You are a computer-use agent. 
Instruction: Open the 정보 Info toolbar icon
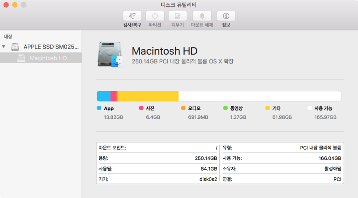[226, 16]
